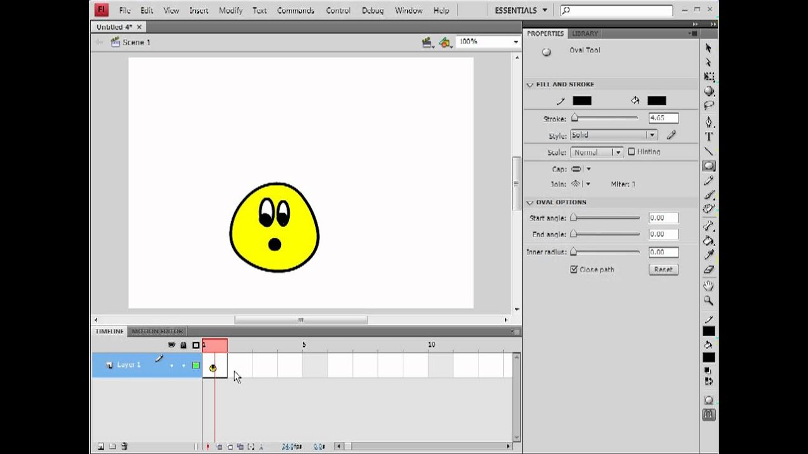
Task: Toggle Layer 1 outline green square
Action: [x=196, y=366]
